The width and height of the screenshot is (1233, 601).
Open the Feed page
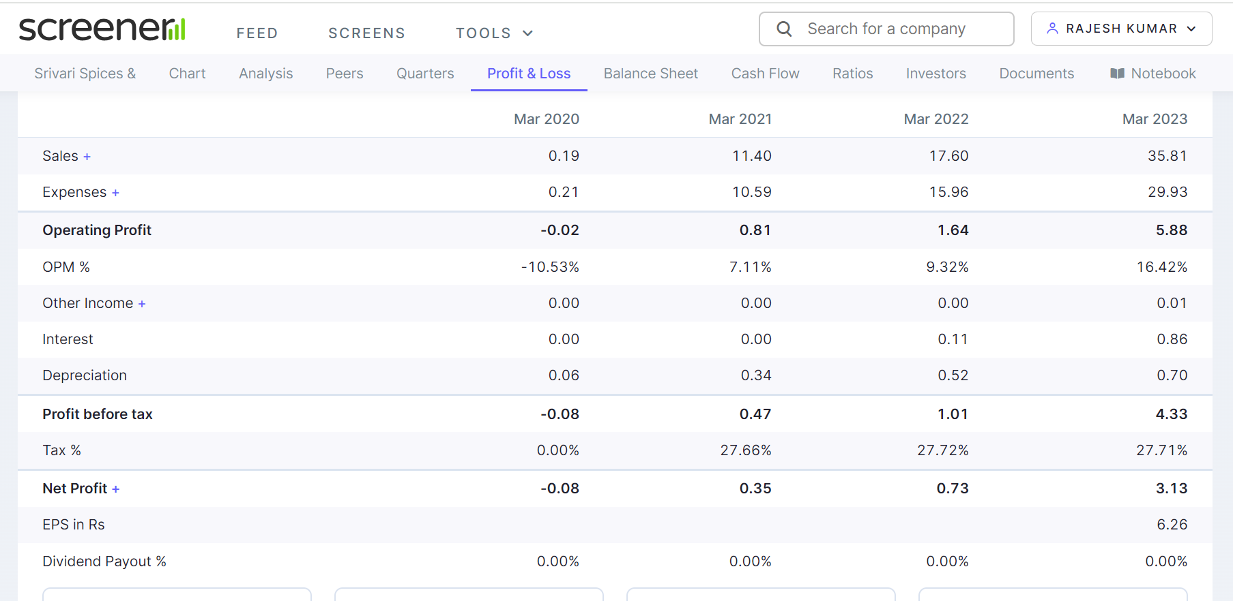click(x=257, y=33)
